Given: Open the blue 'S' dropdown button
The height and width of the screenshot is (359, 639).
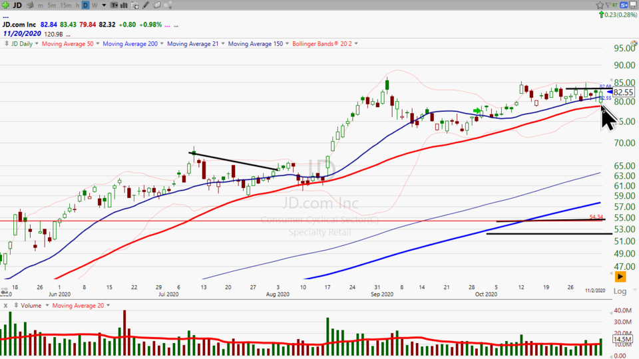Looking at the screenshot, I should pos(624,5).
